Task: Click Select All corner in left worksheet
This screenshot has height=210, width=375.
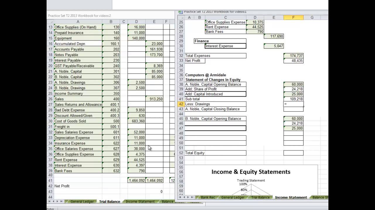Action: (50, 22)
